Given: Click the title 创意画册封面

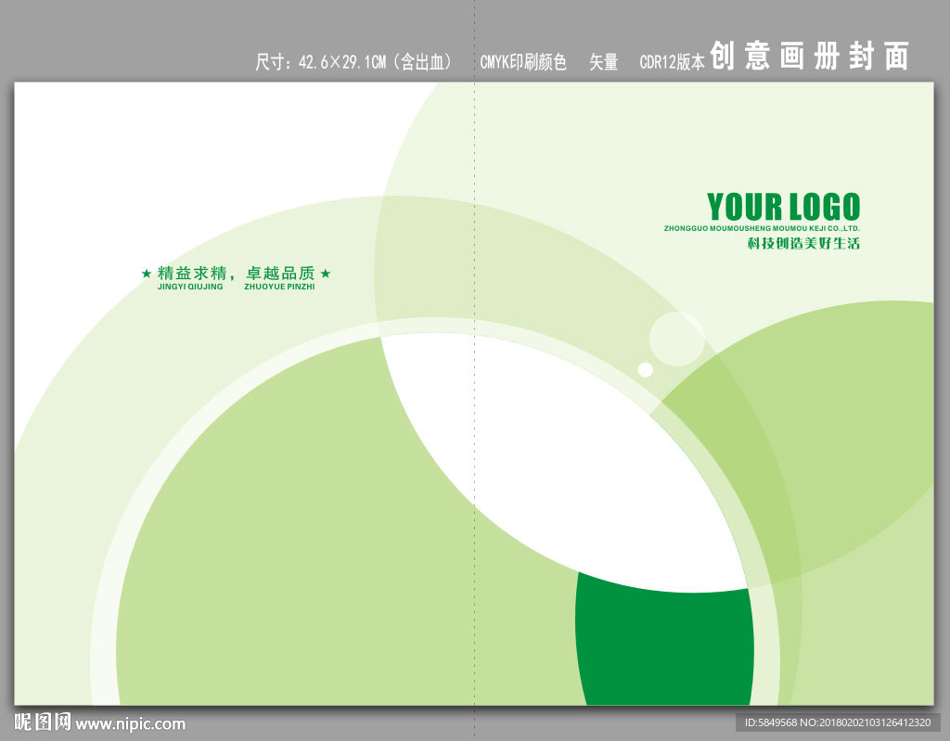Looking at the screenshot, I should tap(809, 56).
